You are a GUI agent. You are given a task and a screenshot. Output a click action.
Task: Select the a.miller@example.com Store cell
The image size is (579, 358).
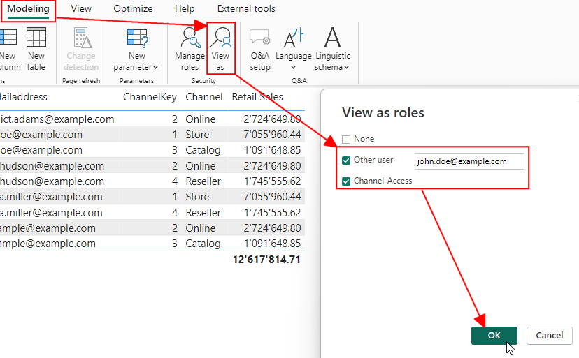tap(197, 197)
